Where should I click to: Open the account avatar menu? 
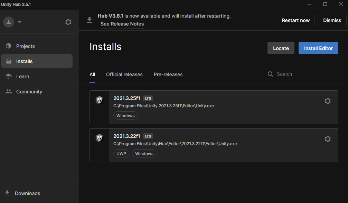coord(9,22)
